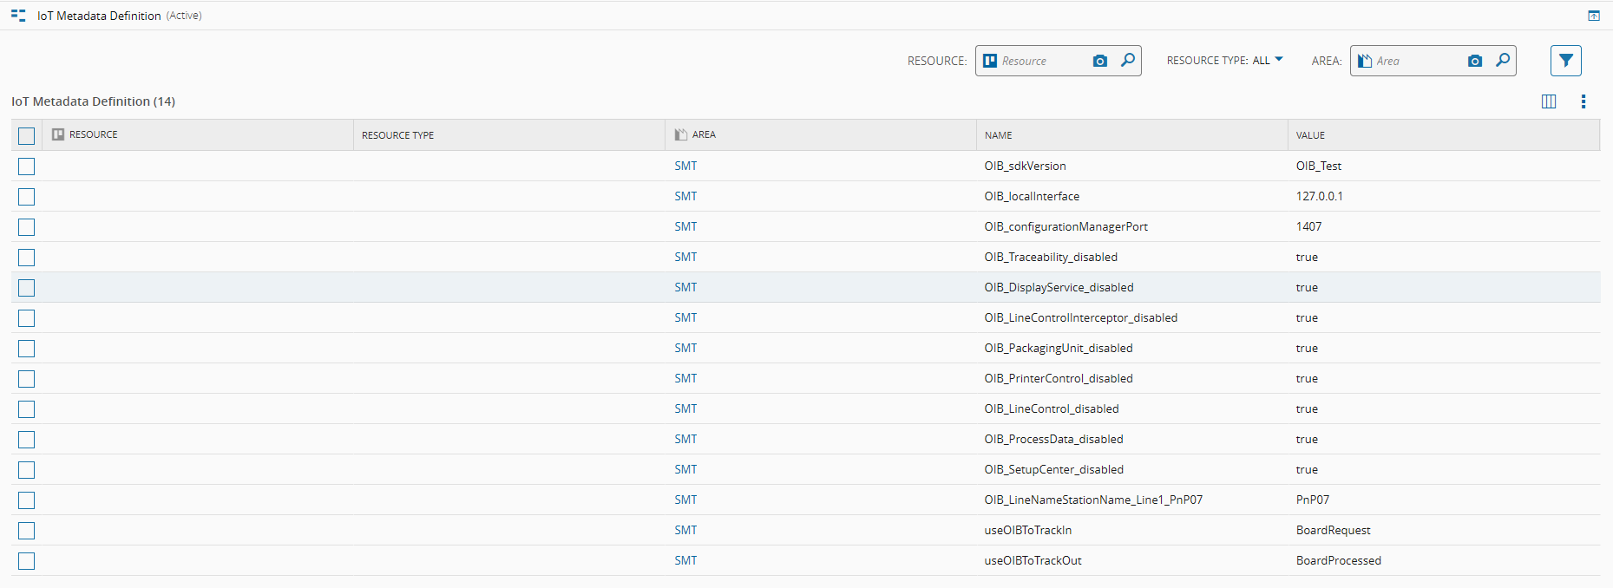Open SMT link in OIB_SetupCenter_disabled row
The image size is (1613, 588).
click(685, 469)
